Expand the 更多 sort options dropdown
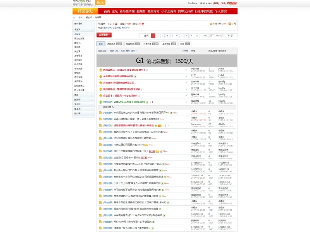 click(134, 51)
